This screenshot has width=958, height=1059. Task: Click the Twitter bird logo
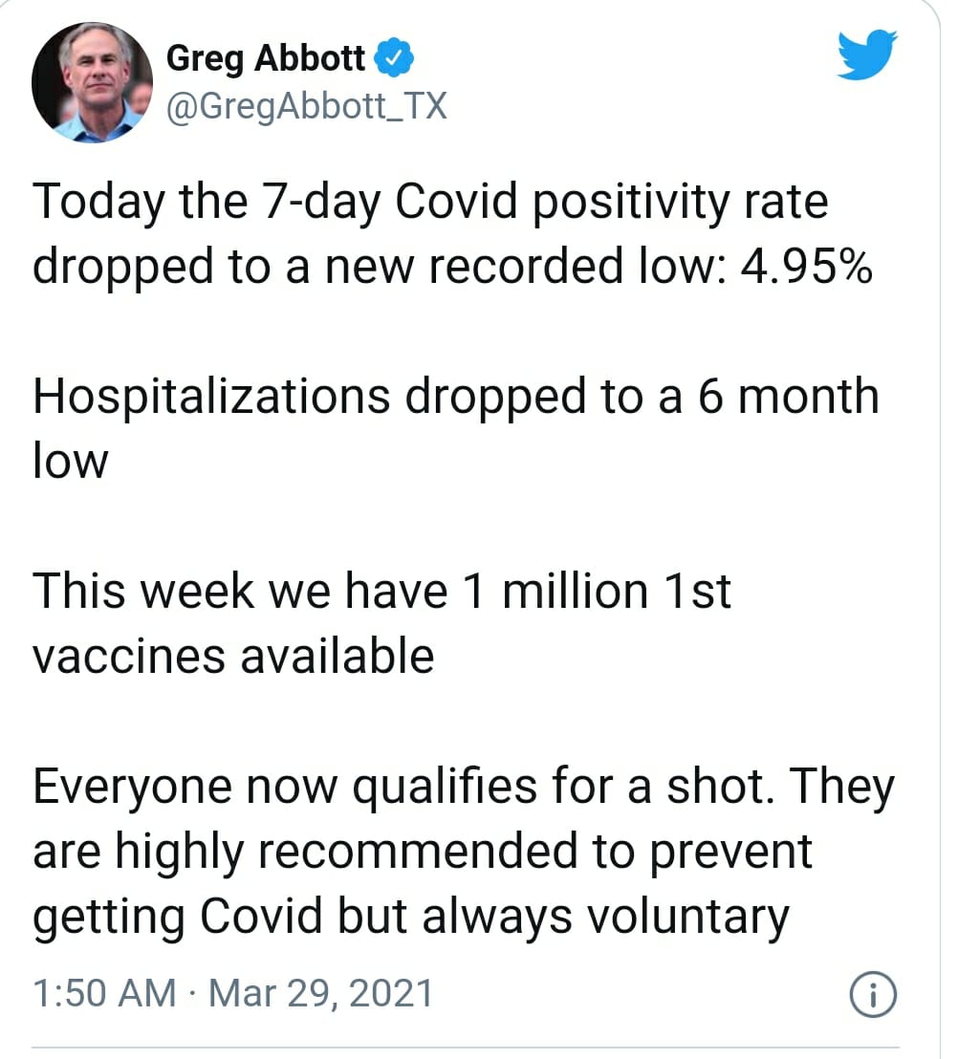[867, 54]
